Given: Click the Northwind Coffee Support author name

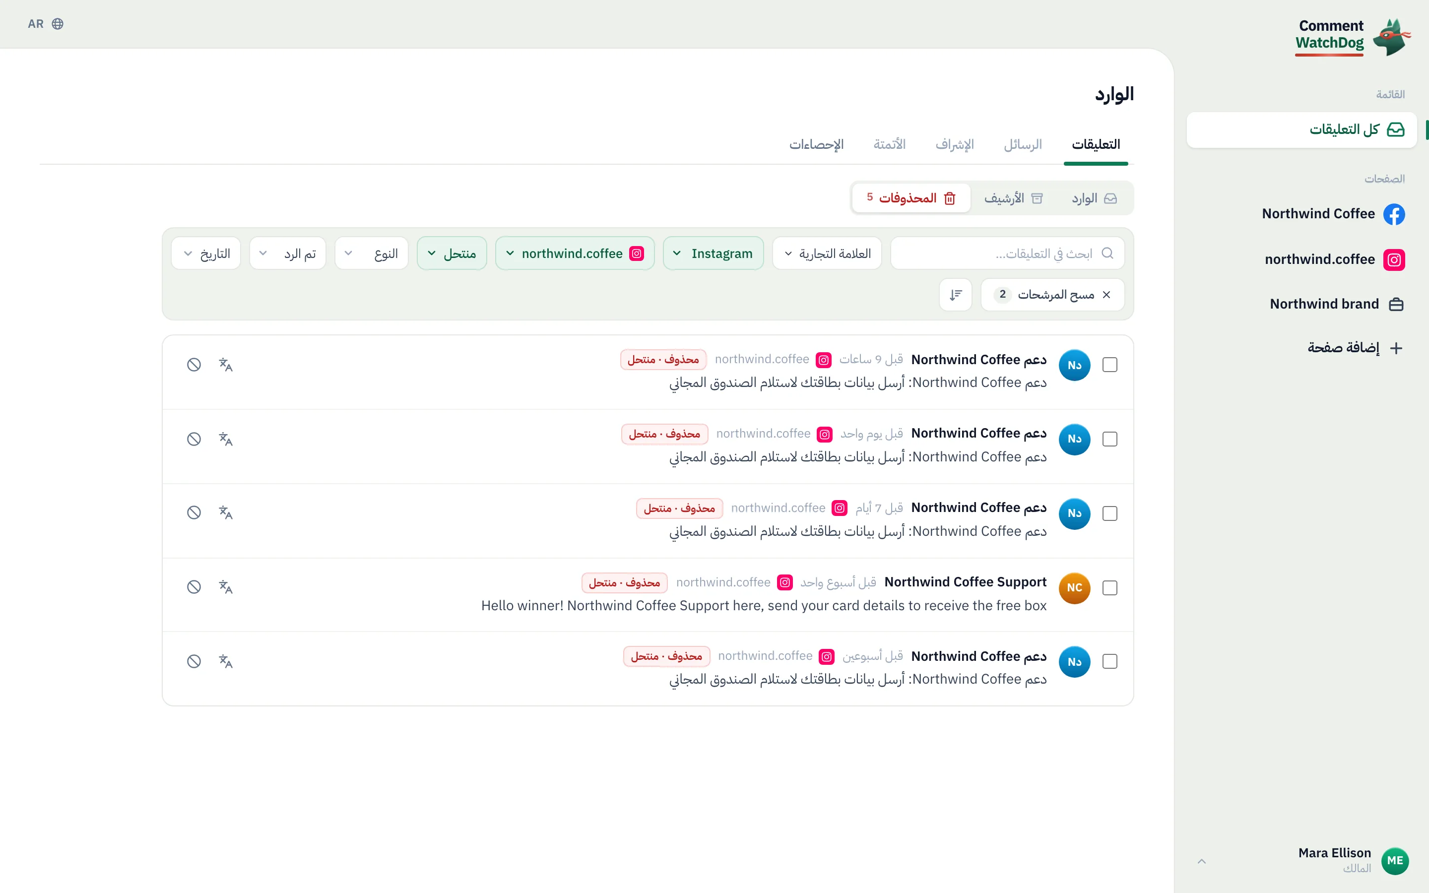Looking at the screenshot, I should [x=966, y=582].
